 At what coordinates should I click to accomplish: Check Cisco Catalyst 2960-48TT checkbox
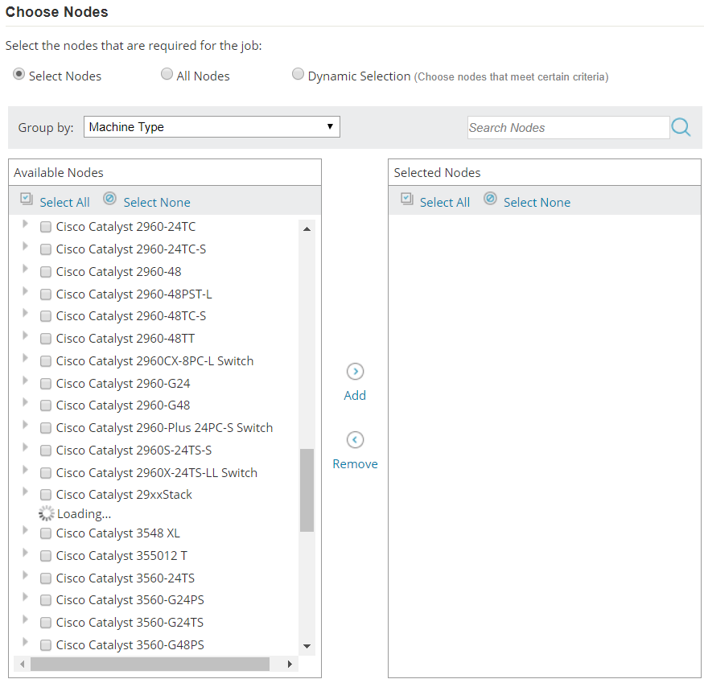click(x=46, y=339)
